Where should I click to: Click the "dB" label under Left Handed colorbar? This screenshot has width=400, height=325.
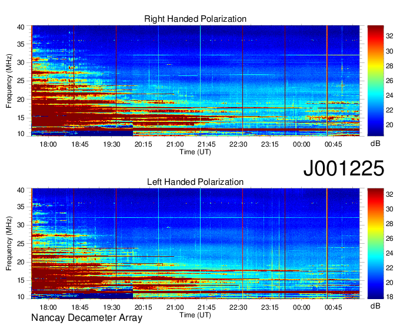click(x=375, y=306)
